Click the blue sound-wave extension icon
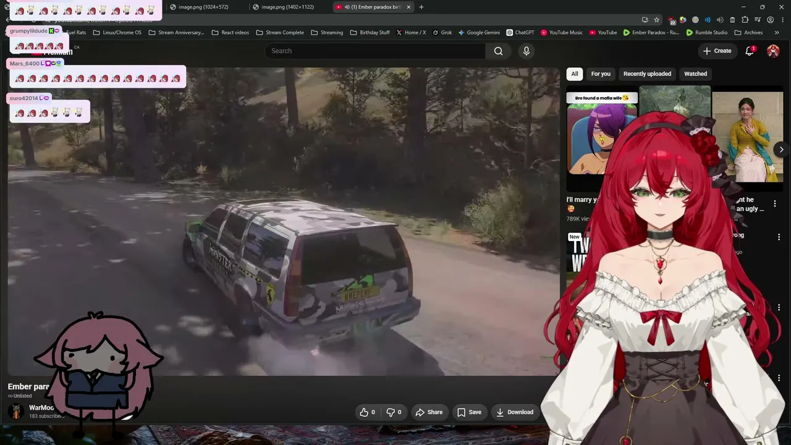 point(708,20)
